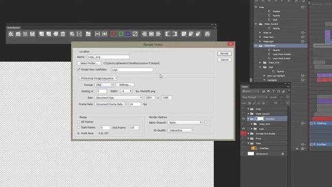The height and width of the screenshot is (187, 332).
Task: Expand Back Leg Highlight track in timeline
Action: 264,76
